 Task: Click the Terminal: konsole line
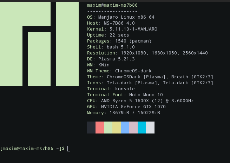[x=111, y=89]
